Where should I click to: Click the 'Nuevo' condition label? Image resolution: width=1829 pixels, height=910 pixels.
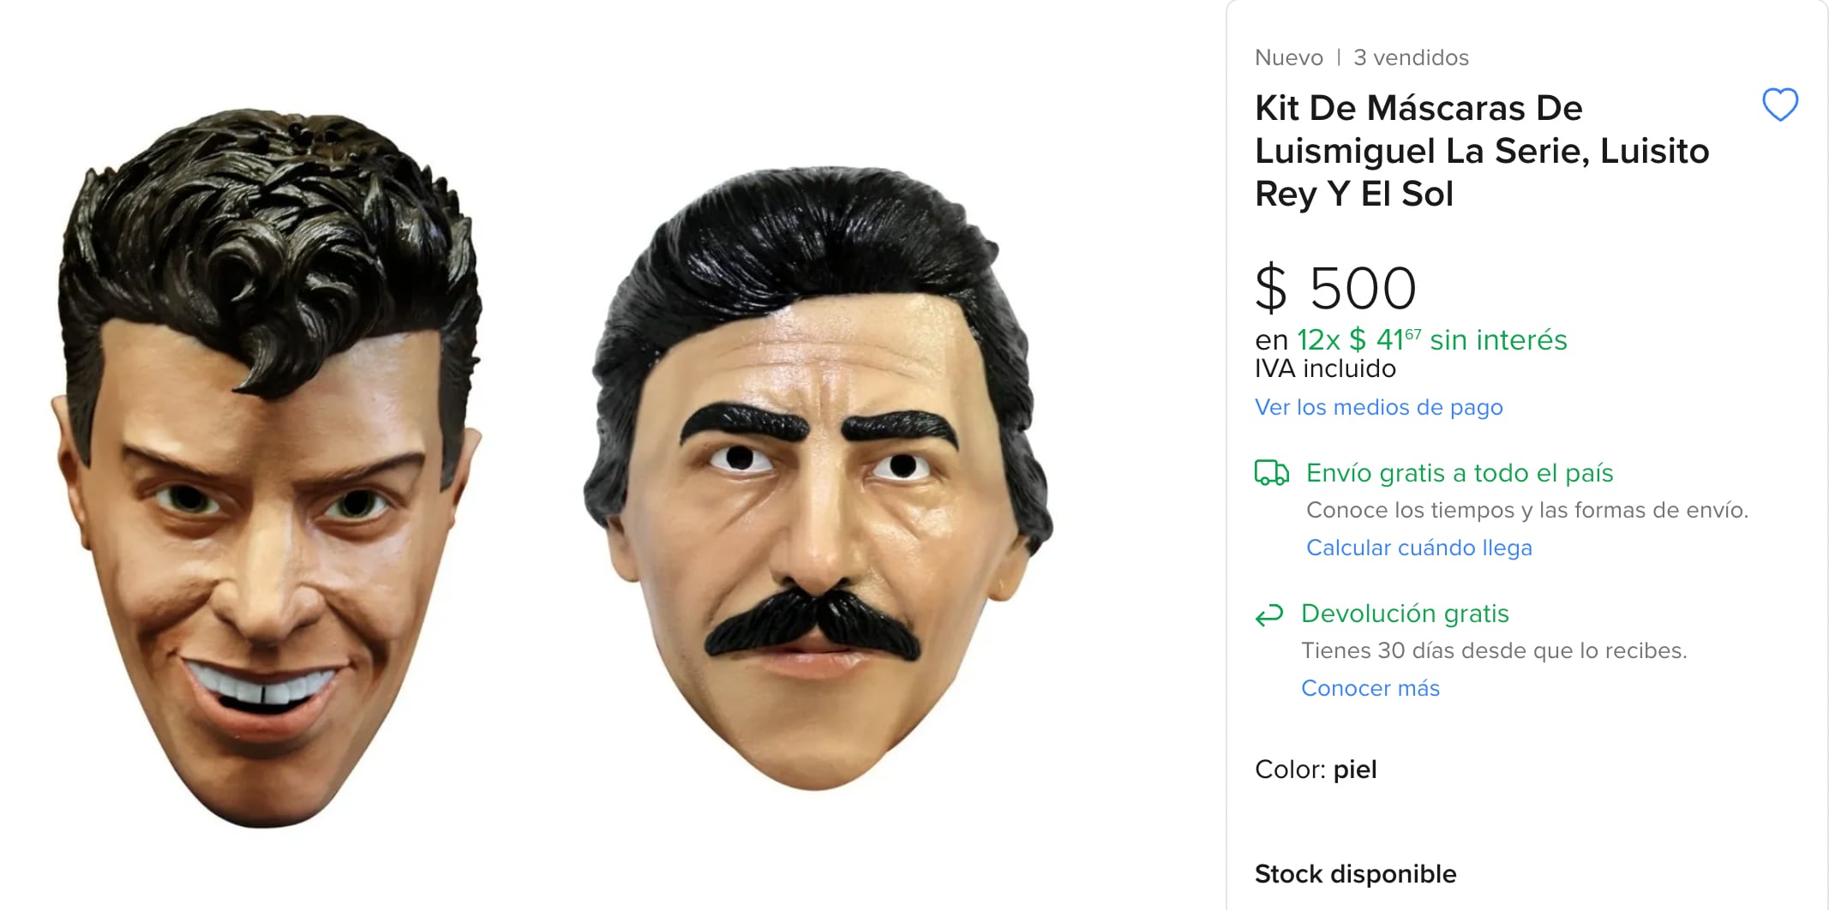coord(1288,57)
